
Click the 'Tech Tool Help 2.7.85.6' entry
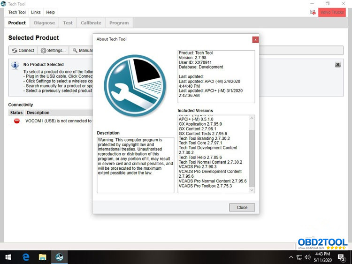tap(200, 158)
